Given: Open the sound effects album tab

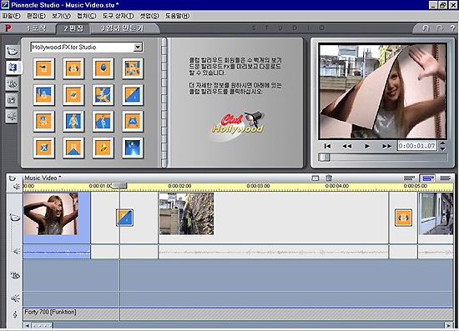Looking at the screenshot, I should [x=12, y=117].
